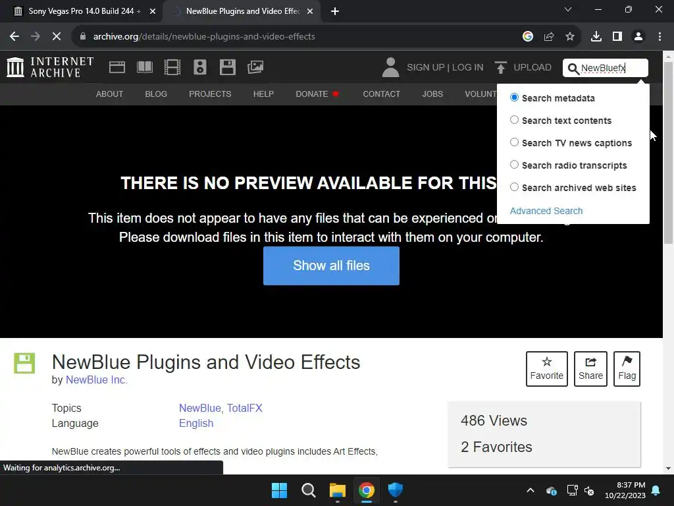This screenshot has height=506, width=674.
Task: Open the PROJECTS menu item
Action: click(x=210, y=94)
